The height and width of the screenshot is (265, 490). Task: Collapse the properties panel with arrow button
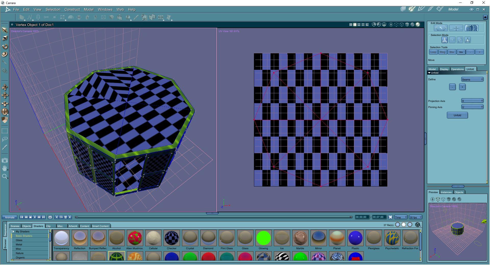485,17
